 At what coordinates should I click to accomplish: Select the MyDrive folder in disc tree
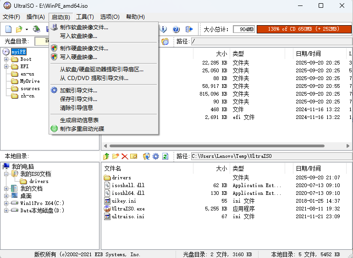[x=30, y=81]
